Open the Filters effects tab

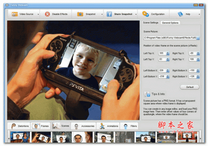(129, 126)
